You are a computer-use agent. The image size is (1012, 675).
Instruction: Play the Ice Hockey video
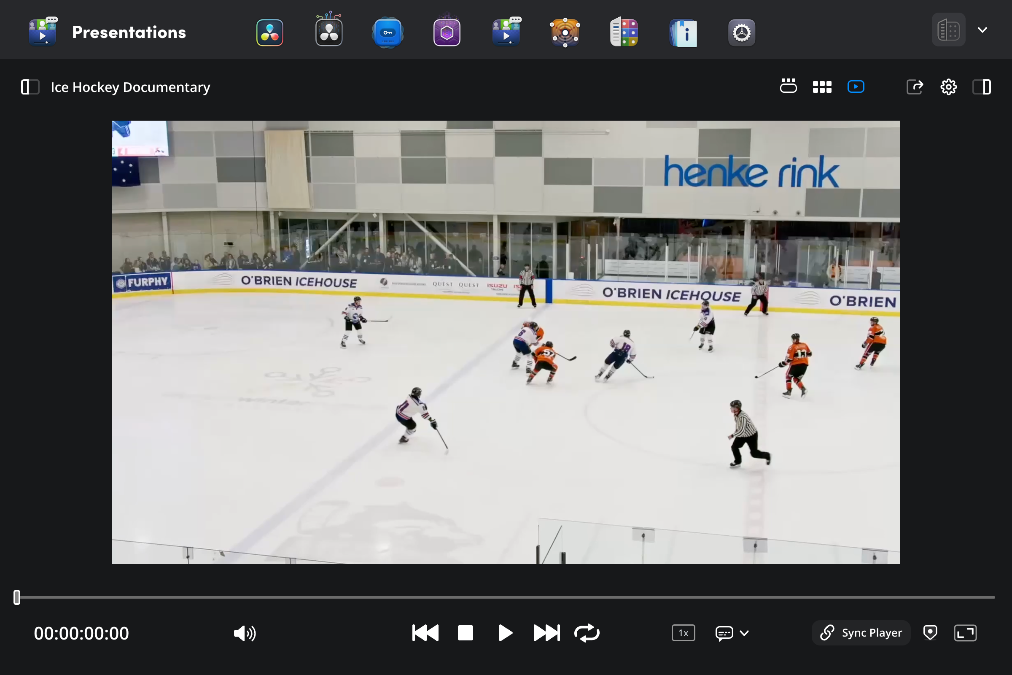[x=506, y=633]
